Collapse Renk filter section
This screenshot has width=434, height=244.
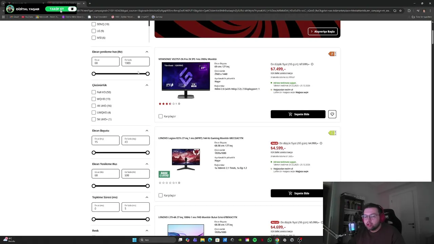point(147,231)
